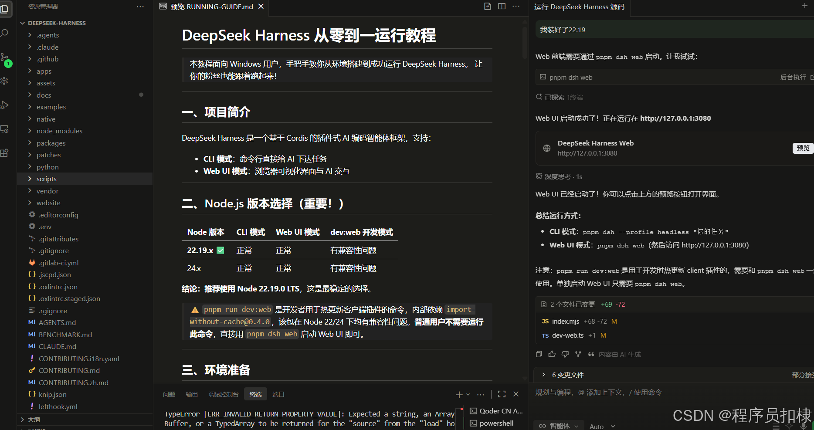Select the Qoder CN terminal instance
Viewport: 814px width, 430px height.
[496, 411]
